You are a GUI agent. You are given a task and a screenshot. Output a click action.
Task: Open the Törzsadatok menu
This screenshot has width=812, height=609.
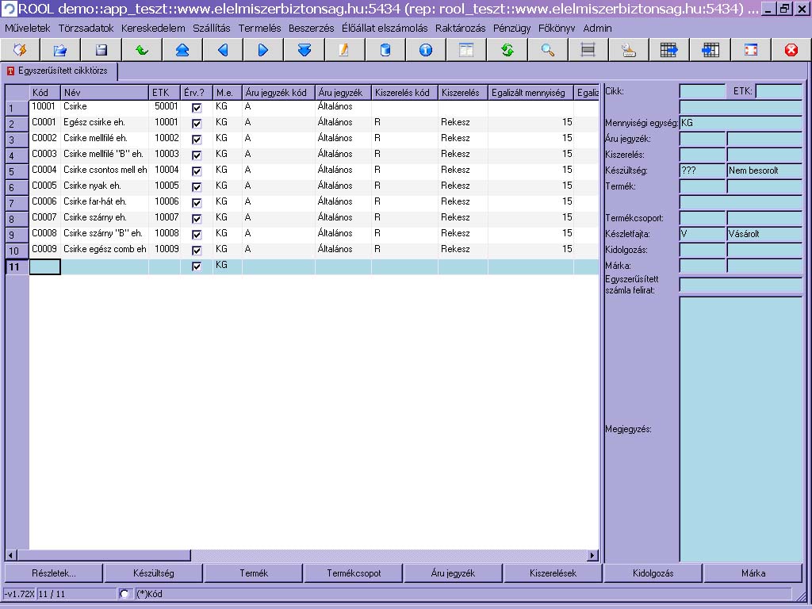coord(86,28)
